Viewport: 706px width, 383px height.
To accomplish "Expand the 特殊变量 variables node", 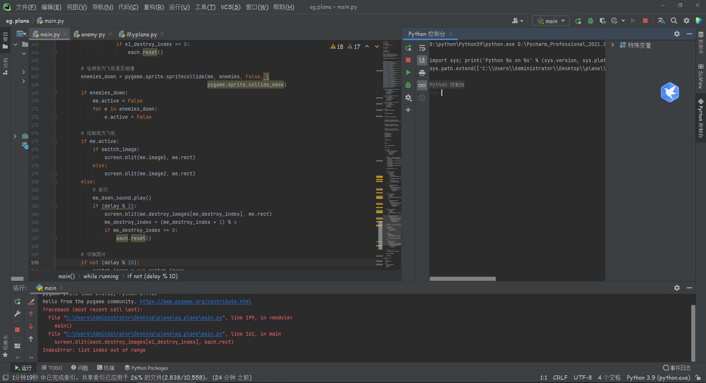I will (613, 45).
